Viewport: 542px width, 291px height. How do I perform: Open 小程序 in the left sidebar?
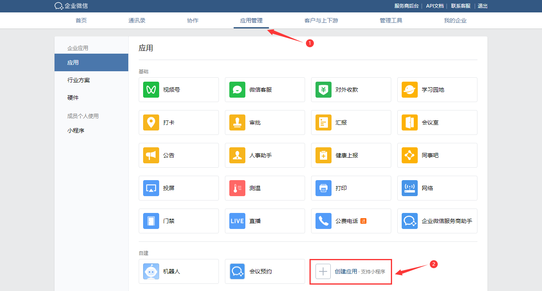point(76,130)
